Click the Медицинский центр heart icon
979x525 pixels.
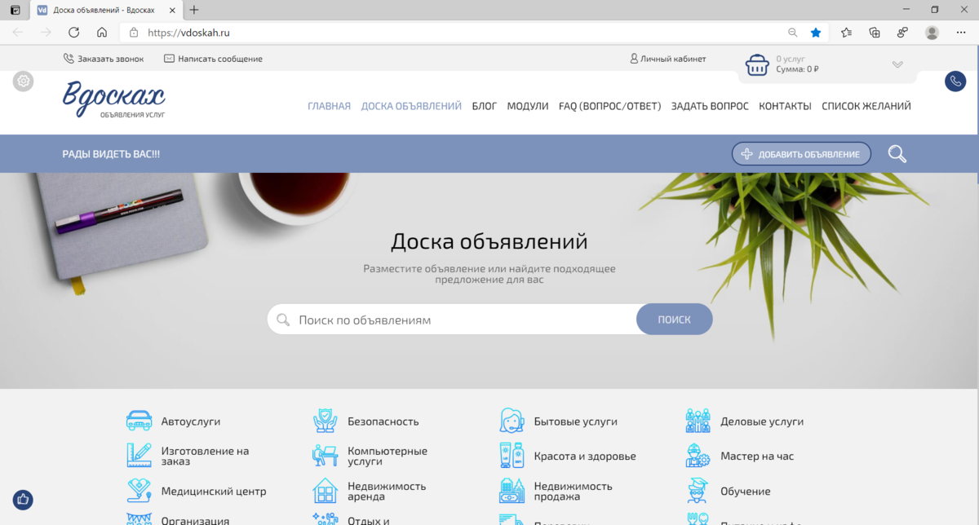click(139, 491)
